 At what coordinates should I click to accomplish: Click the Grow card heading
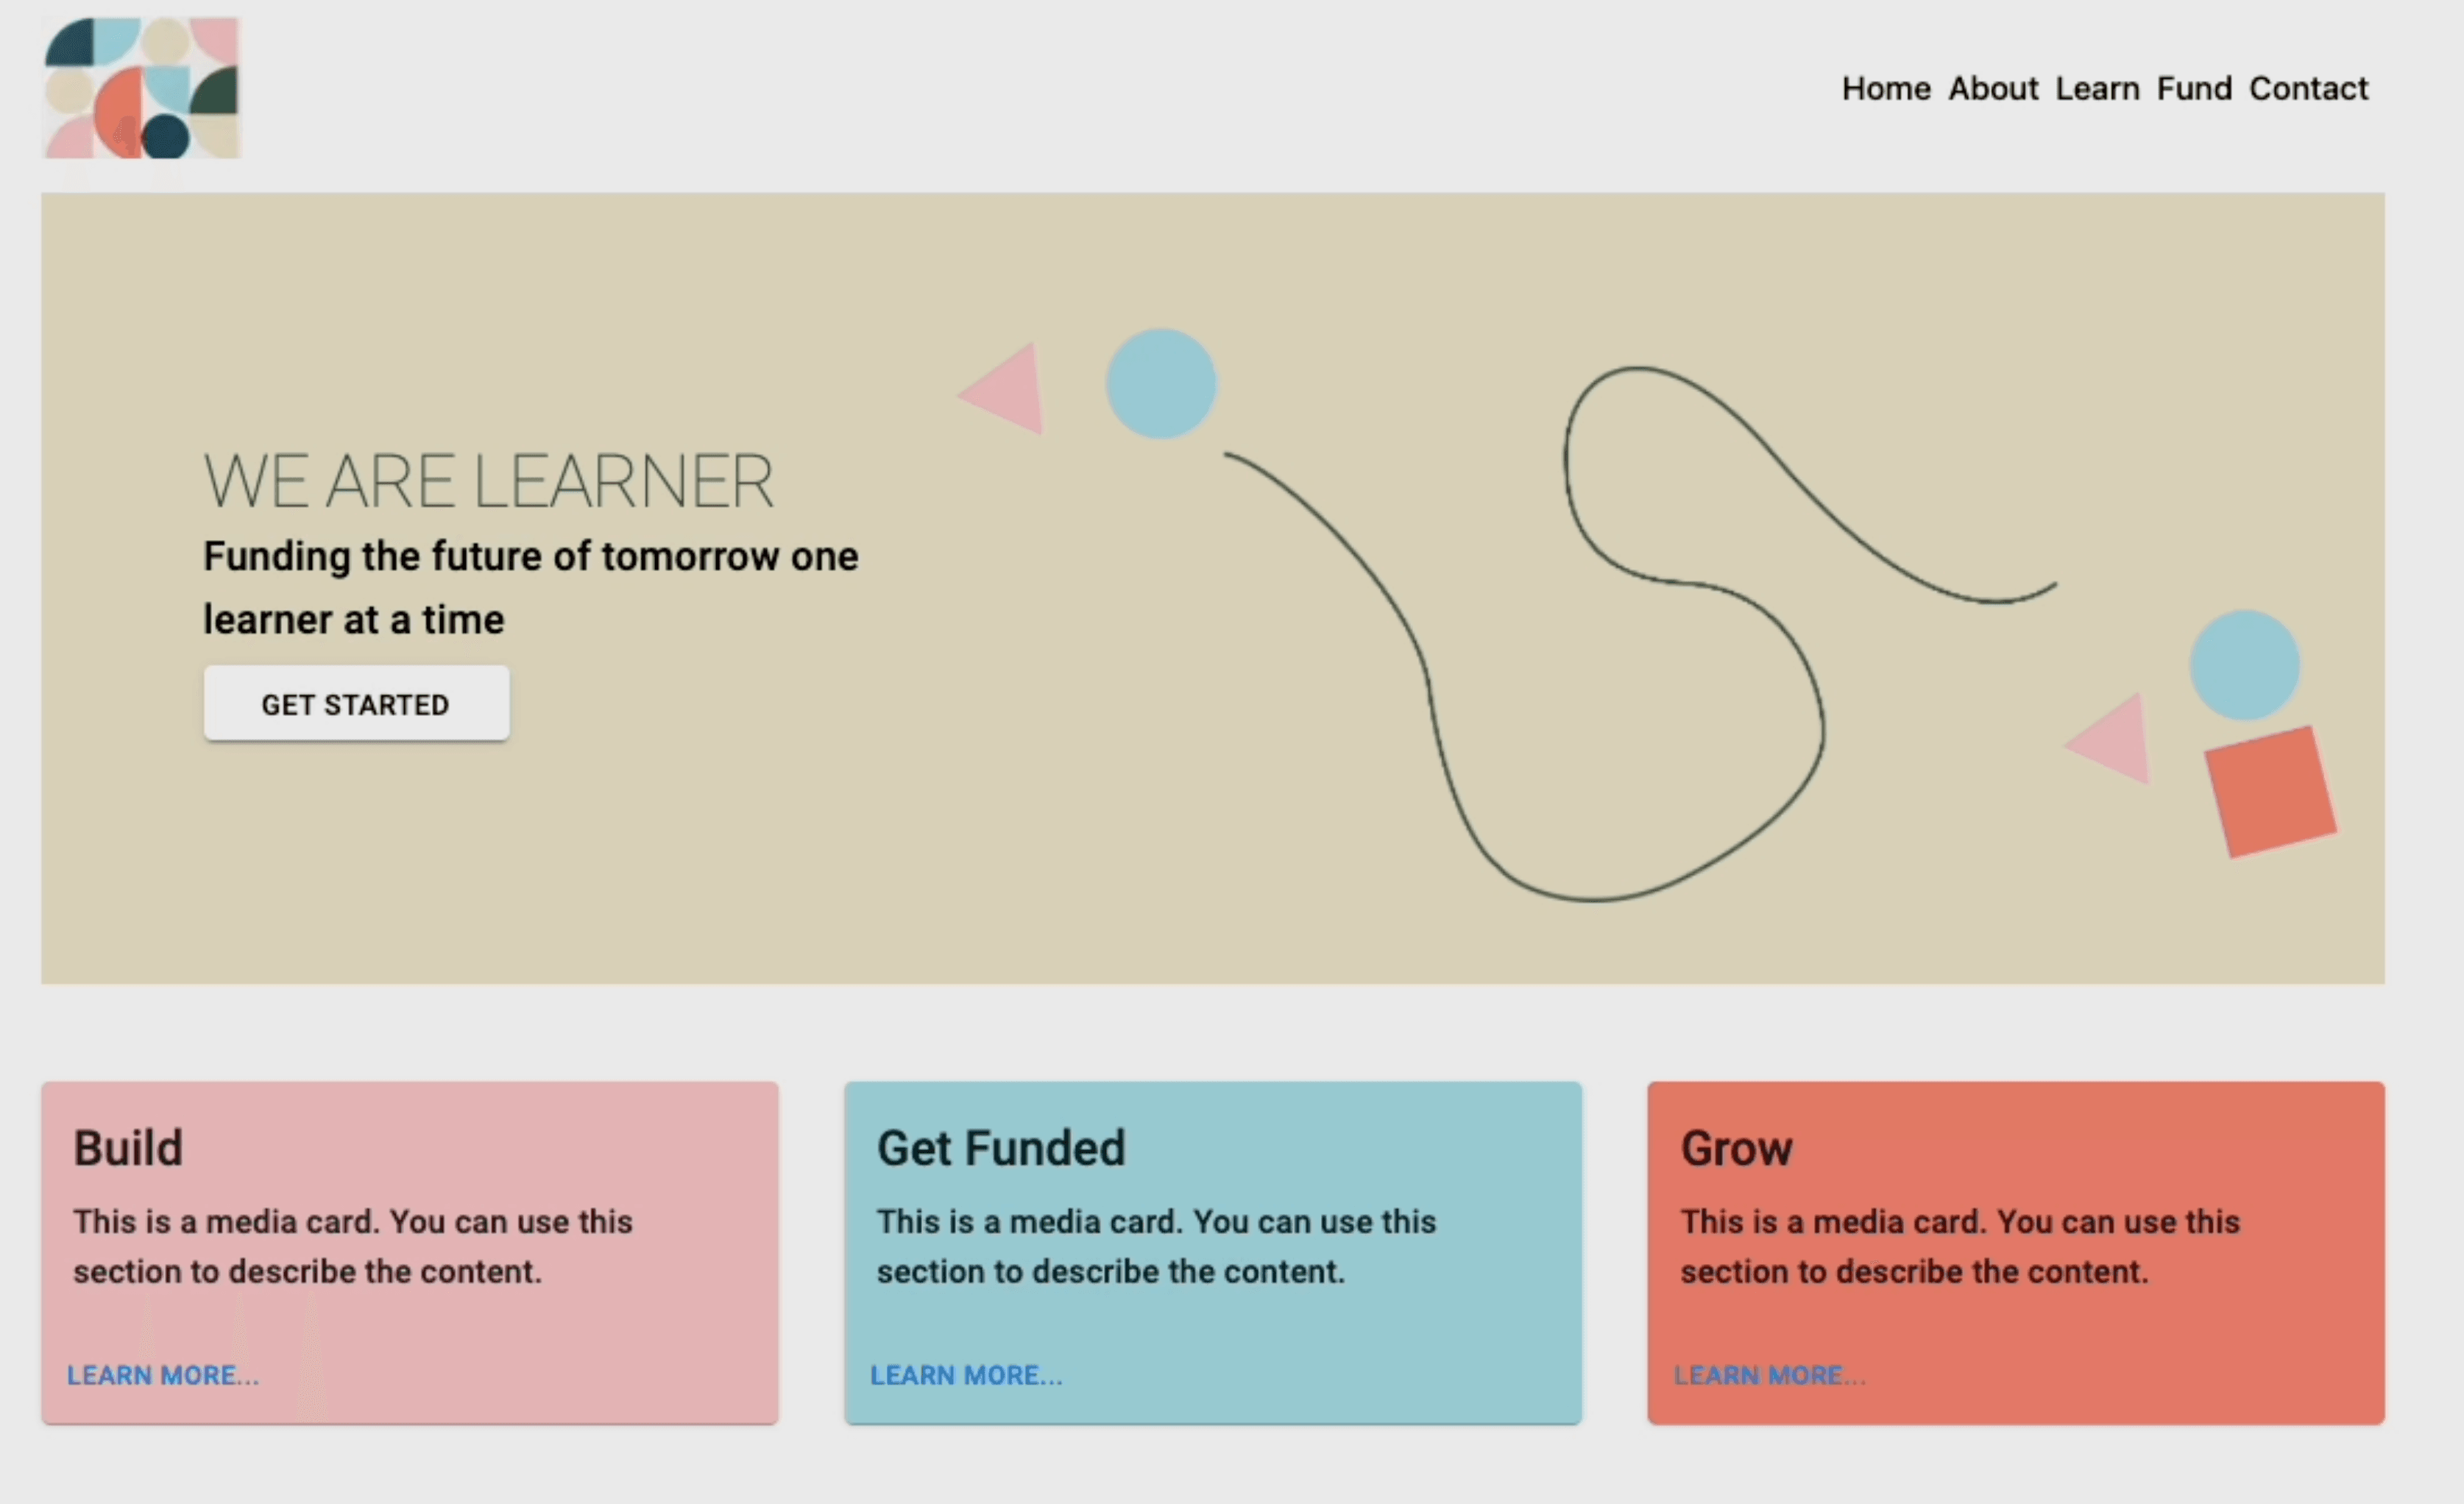pos(1737,1148)
